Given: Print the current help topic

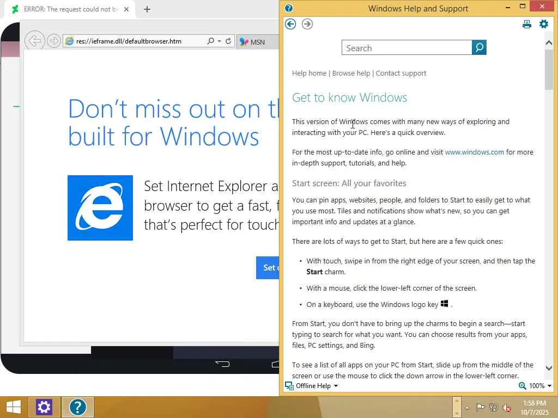Looking at the screenshot, I should (x=527, y=24).
